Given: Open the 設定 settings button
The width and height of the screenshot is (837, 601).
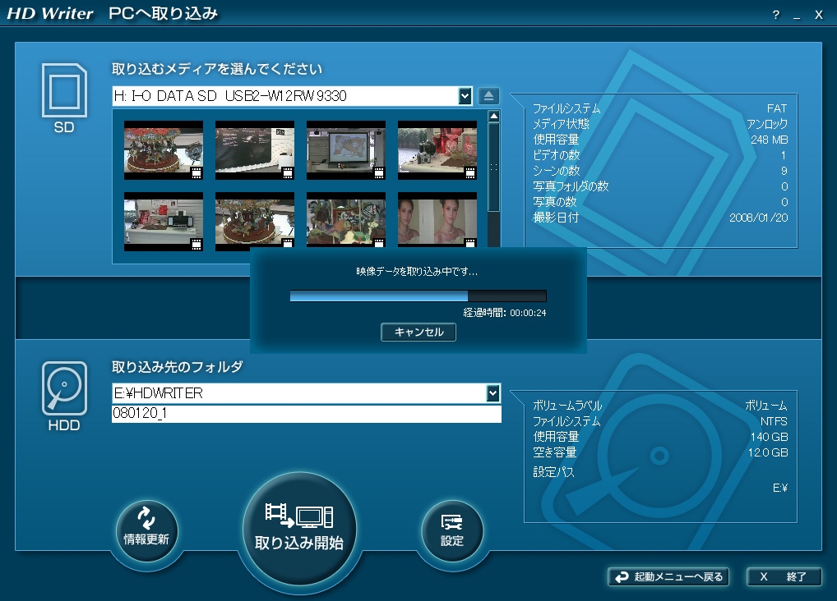Looking at the screenshot, I should 452,530.
